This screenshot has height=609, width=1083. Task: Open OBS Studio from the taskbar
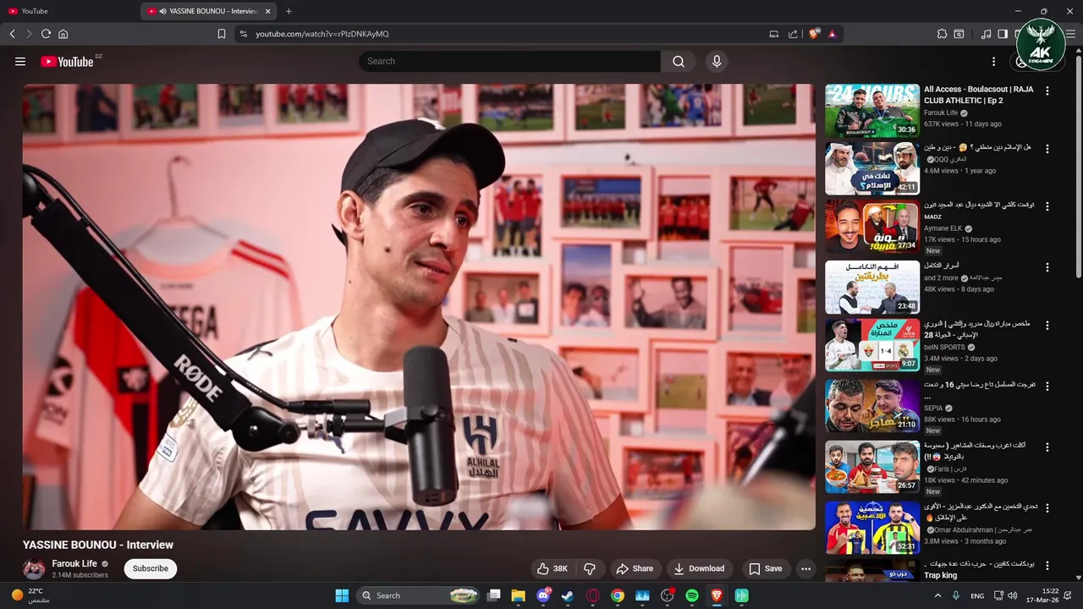(x=667, y=595)
